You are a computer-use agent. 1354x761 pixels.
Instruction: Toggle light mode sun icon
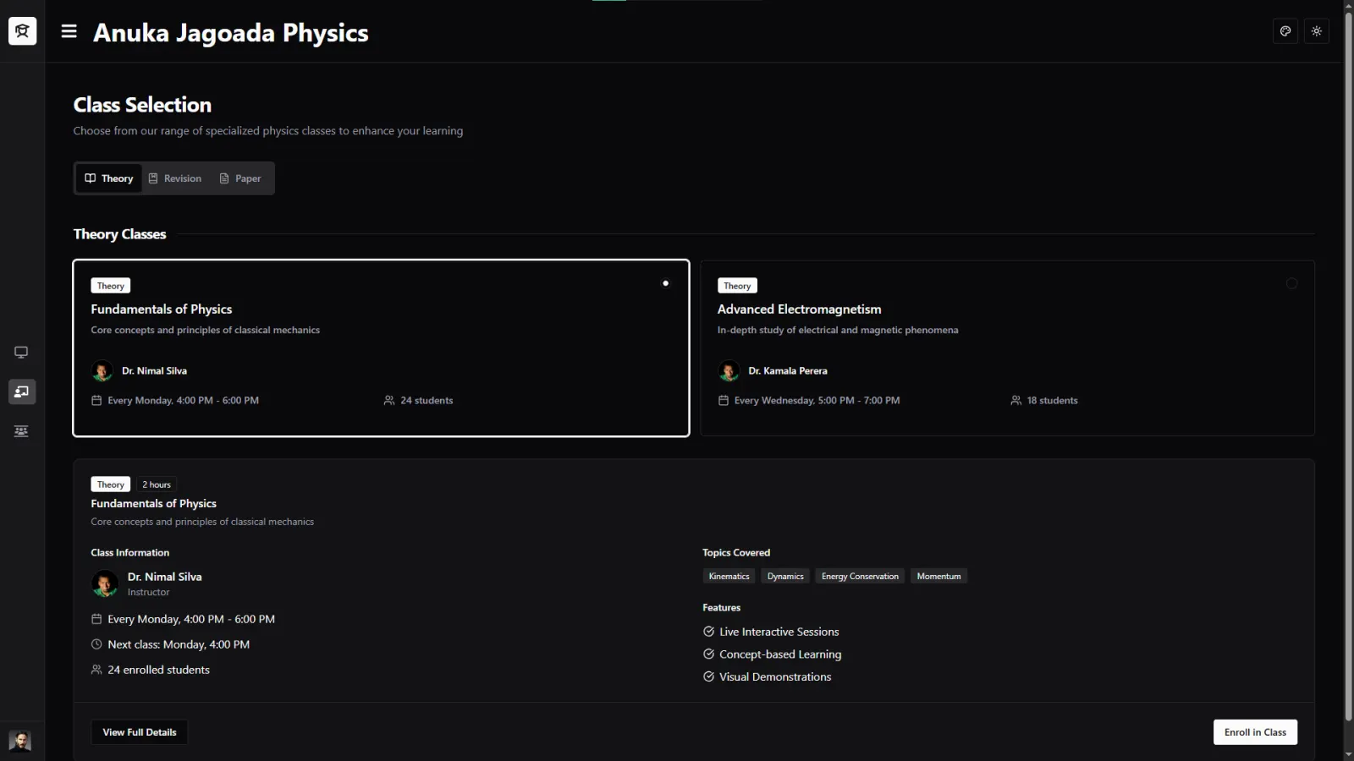coord(1317,31)
